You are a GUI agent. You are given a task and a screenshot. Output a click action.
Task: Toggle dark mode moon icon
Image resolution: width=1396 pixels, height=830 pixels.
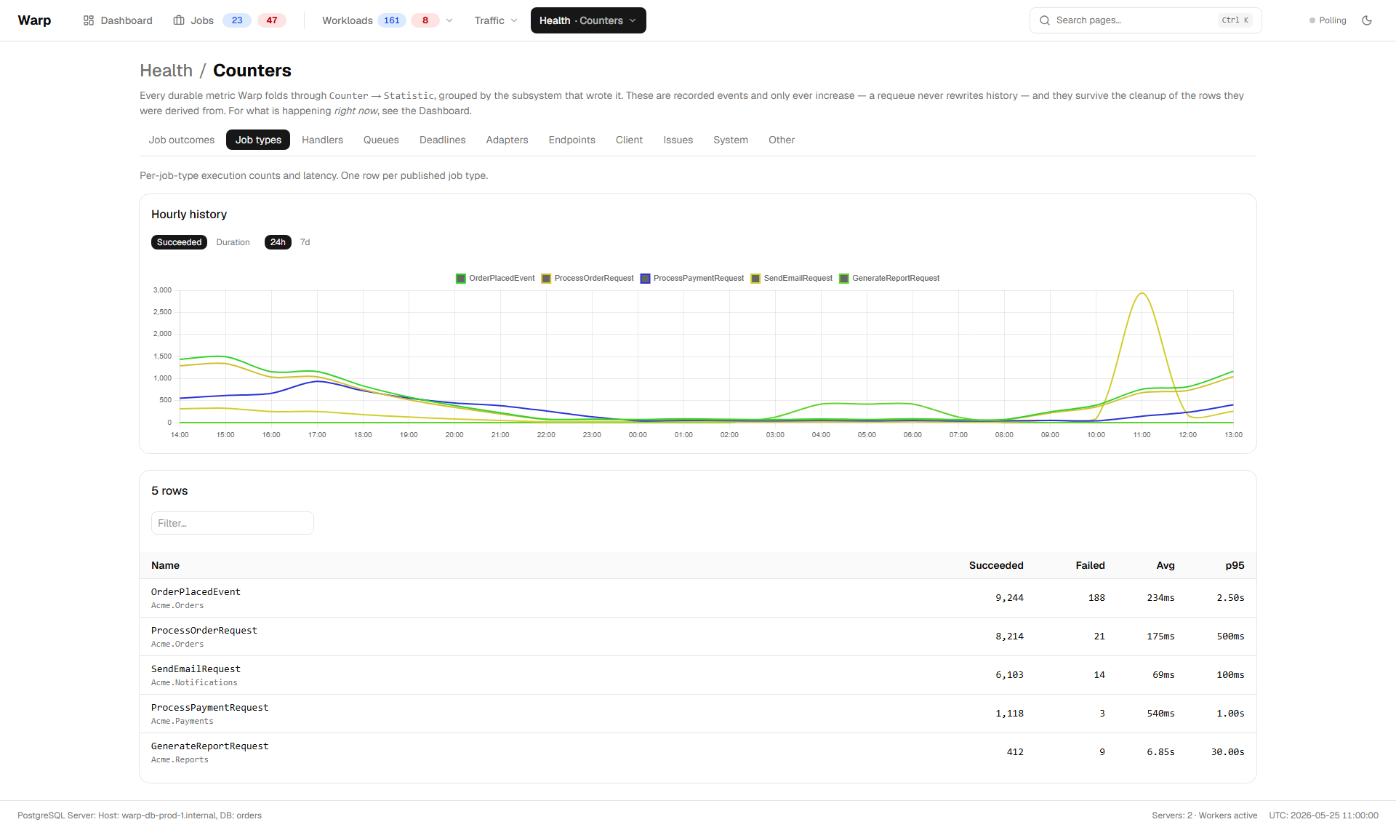click(1367, 20)
